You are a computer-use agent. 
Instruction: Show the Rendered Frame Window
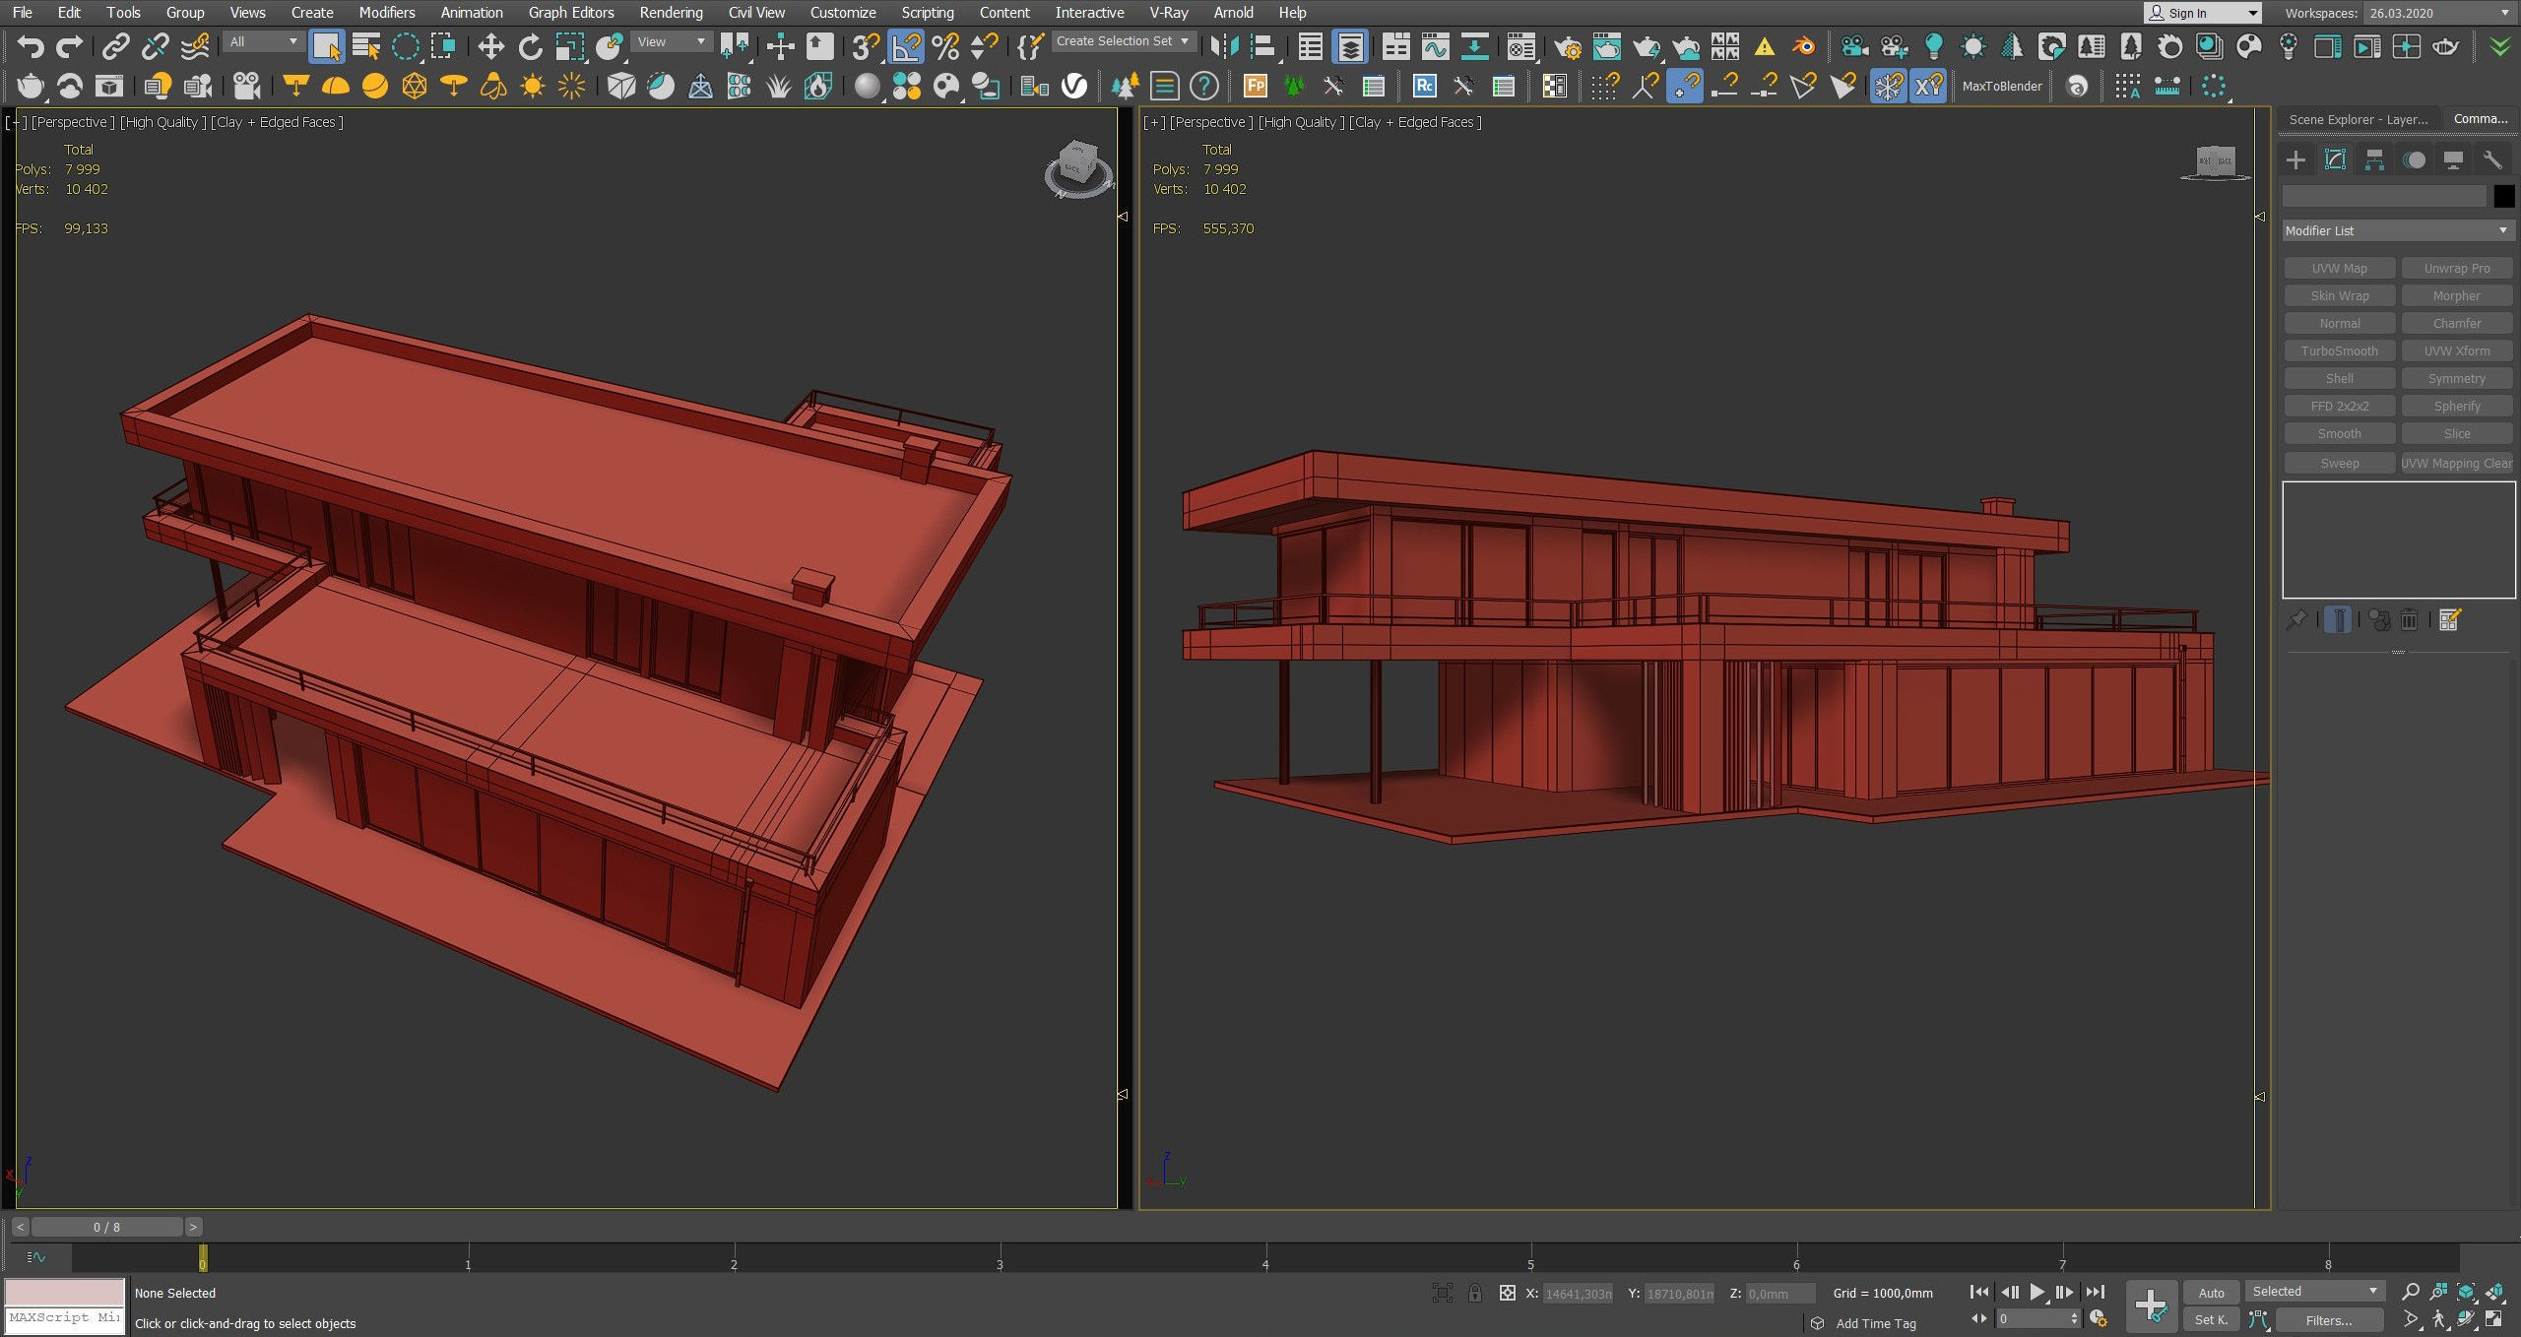[x=1606, y=46]
